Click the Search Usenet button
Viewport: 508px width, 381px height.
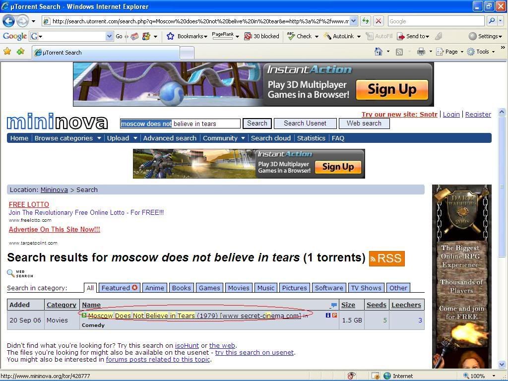305,124
